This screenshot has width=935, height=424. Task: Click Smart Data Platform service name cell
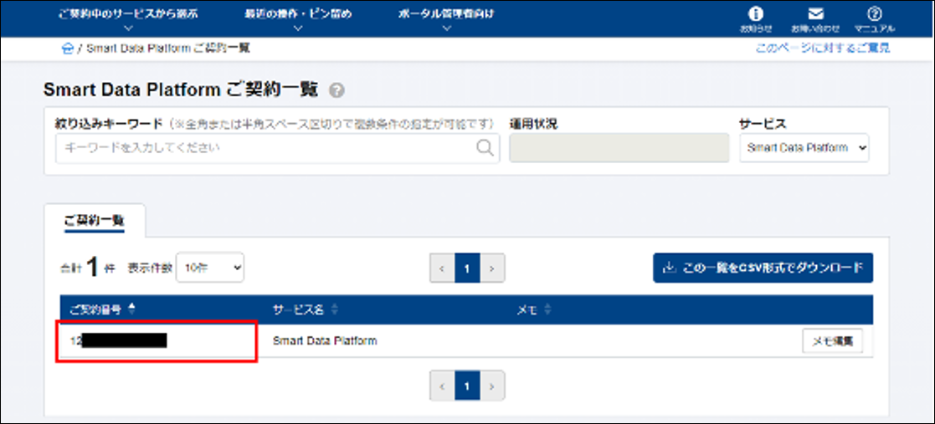point(325,341)
